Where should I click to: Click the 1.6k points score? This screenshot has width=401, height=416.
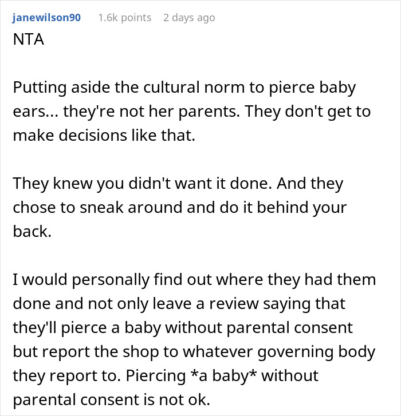coord(124,18)
